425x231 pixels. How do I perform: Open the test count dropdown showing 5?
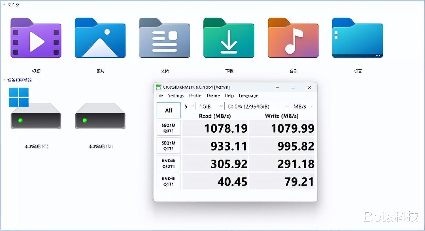(x=188, y=106)
